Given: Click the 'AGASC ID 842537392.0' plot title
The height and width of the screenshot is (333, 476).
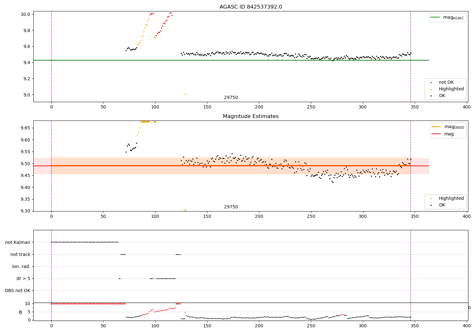Looking at the screenshot, I should (251, 7).
